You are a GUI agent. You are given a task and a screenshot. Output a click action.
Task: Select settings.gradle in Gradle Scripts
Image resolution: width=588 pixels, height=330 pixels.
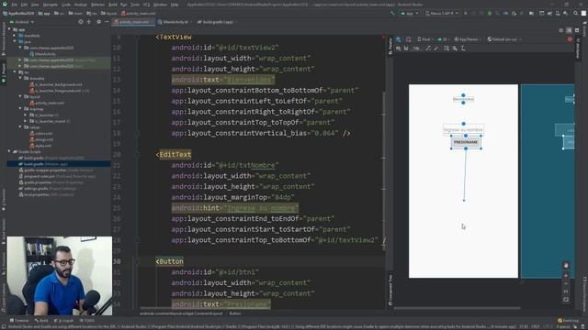(47, 189)
